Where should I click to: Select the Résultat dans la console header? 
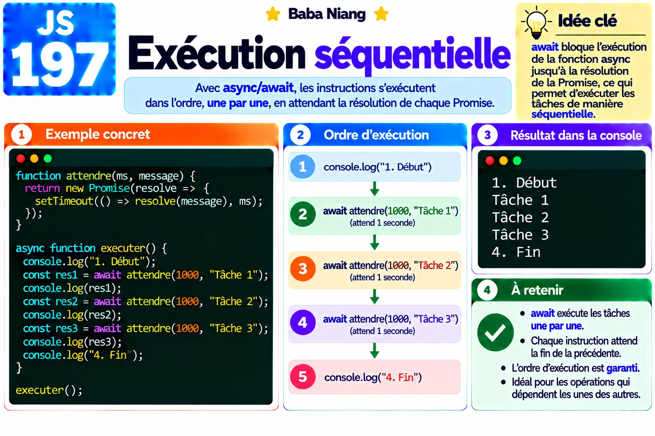click(x=562, y=135)
